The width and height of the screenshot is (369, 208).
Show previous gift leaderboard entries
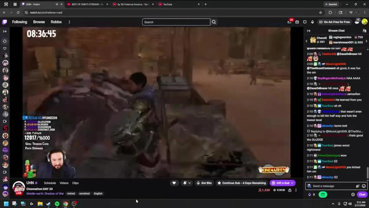(307, 41)
